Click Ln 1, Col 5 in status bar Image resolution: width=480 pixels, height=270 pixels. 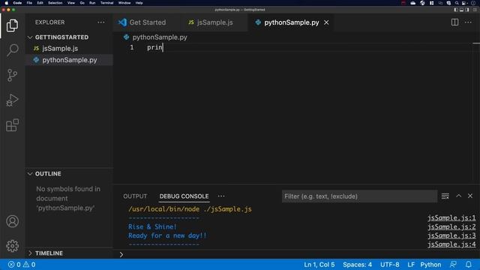click(x=319, y=265)
